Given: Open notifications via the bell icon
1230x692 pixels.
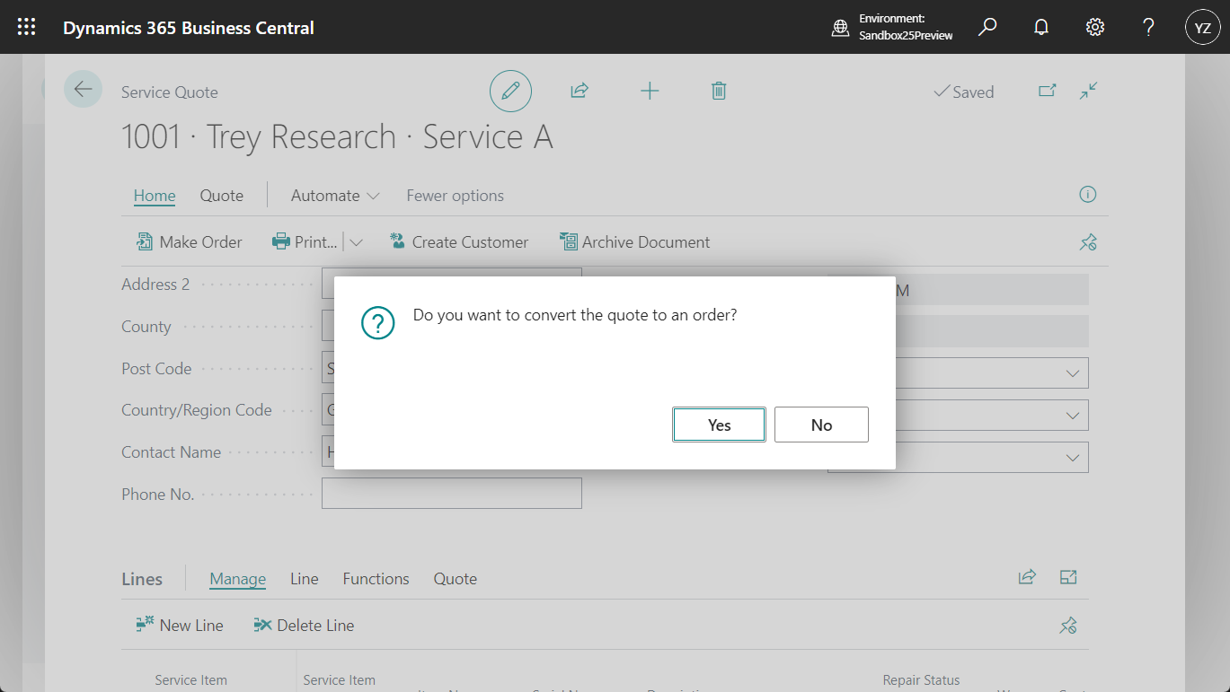Looking at the screenshot, I should (x=1040, y=26).
